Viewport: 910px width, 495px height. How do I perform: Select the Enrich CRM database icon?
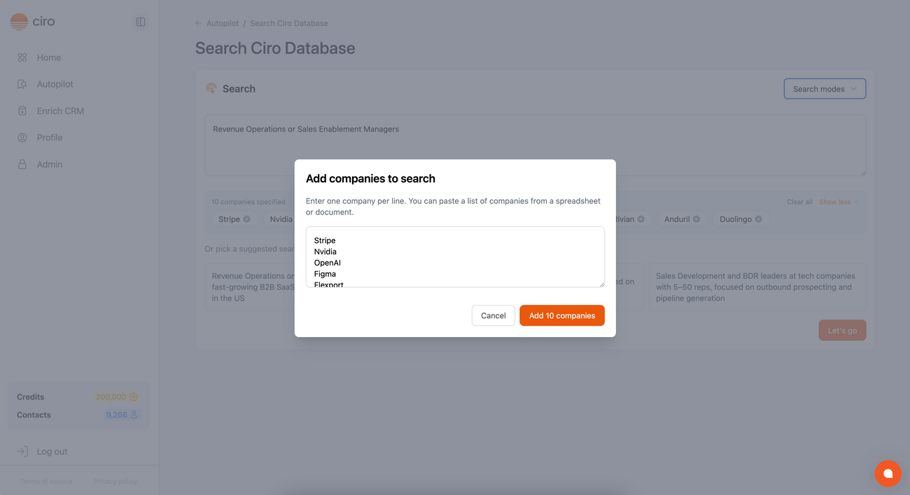[x=22, y=110]
